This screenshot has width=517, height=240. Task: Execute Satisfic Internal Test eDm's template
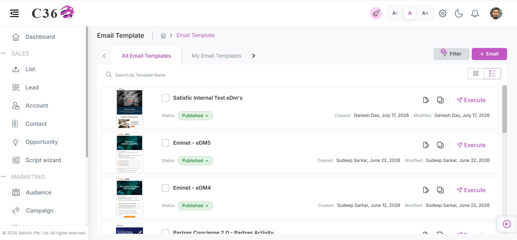tap(471, 100)
